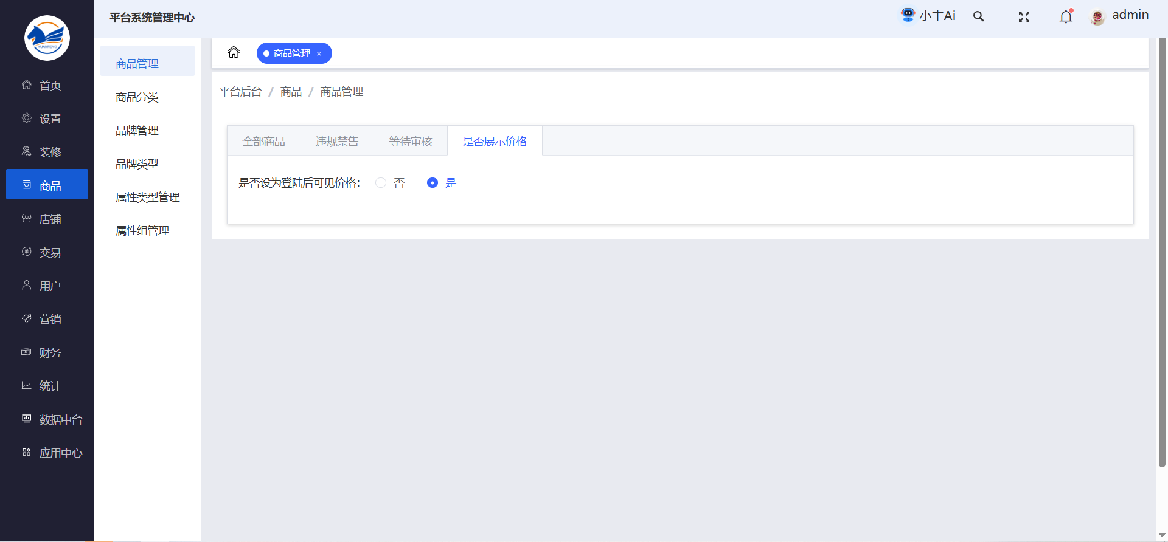Switch to the 等待审核 tab
This screenshot has width=1168, height=542.
pos(411,142)
